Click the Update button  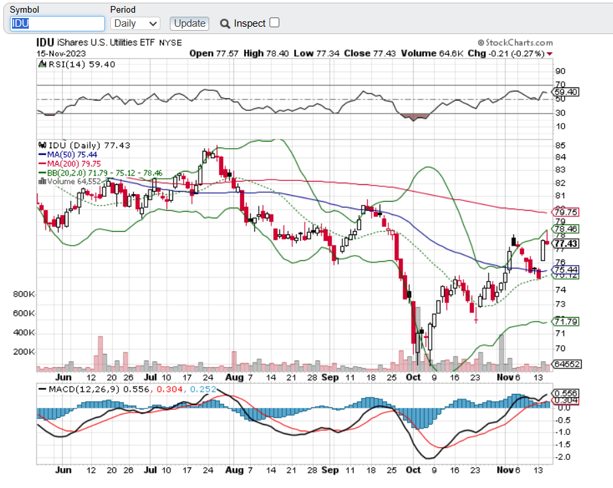[189, 23]
